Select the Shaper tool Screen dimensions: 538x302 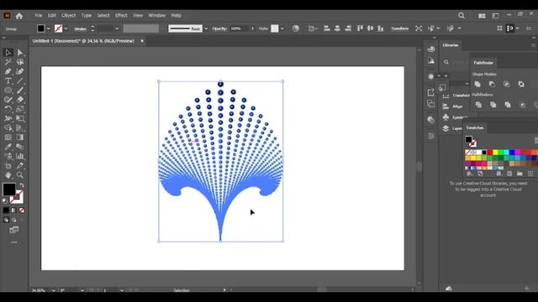(x=8, y=100)
